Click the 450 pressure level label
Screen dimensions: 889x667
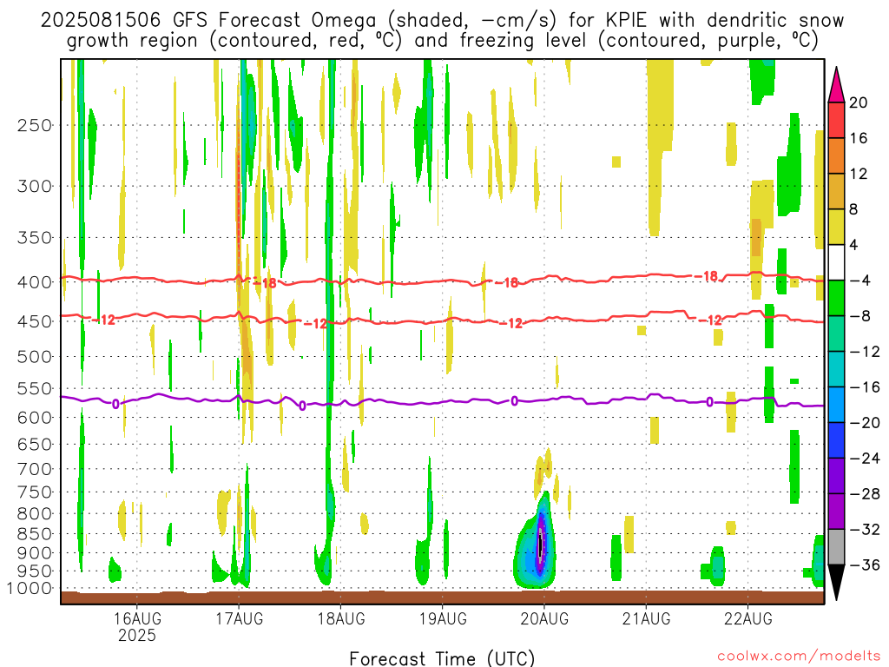coord(35,321)
